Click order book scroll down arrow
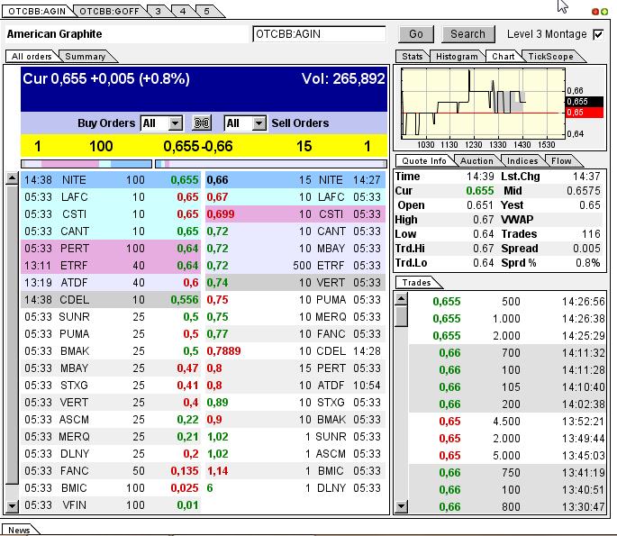 coord(12,506)
